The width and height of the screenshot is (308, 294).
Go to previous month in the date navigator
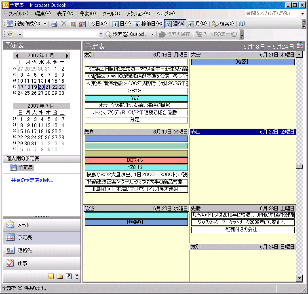pyautogui.click(x=17, y=55)
